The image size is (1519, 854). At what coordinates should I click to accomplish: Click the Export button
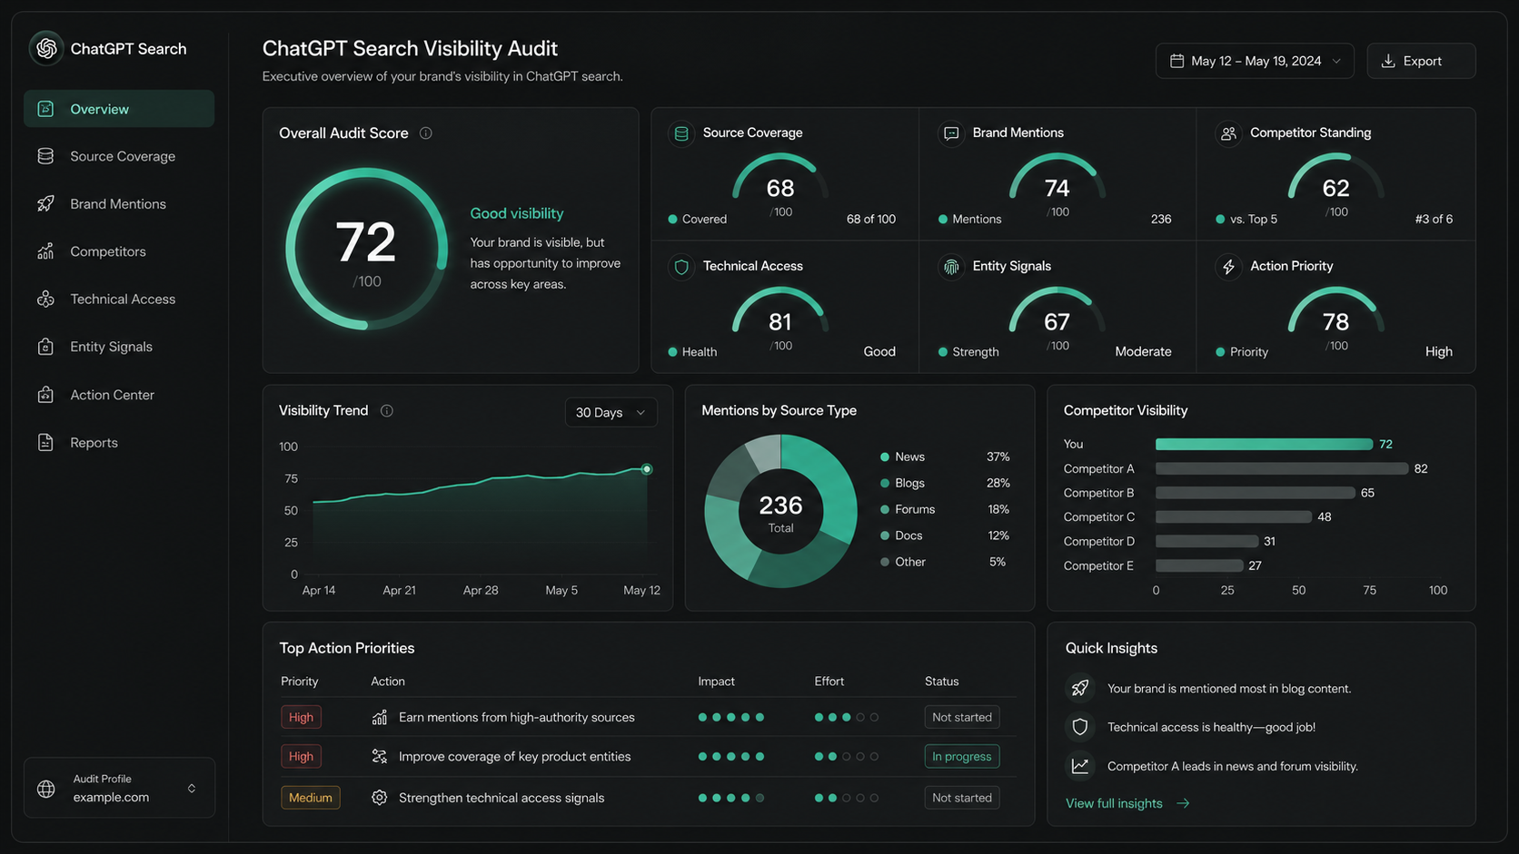pyautogui.click(x=1421, y=61)
